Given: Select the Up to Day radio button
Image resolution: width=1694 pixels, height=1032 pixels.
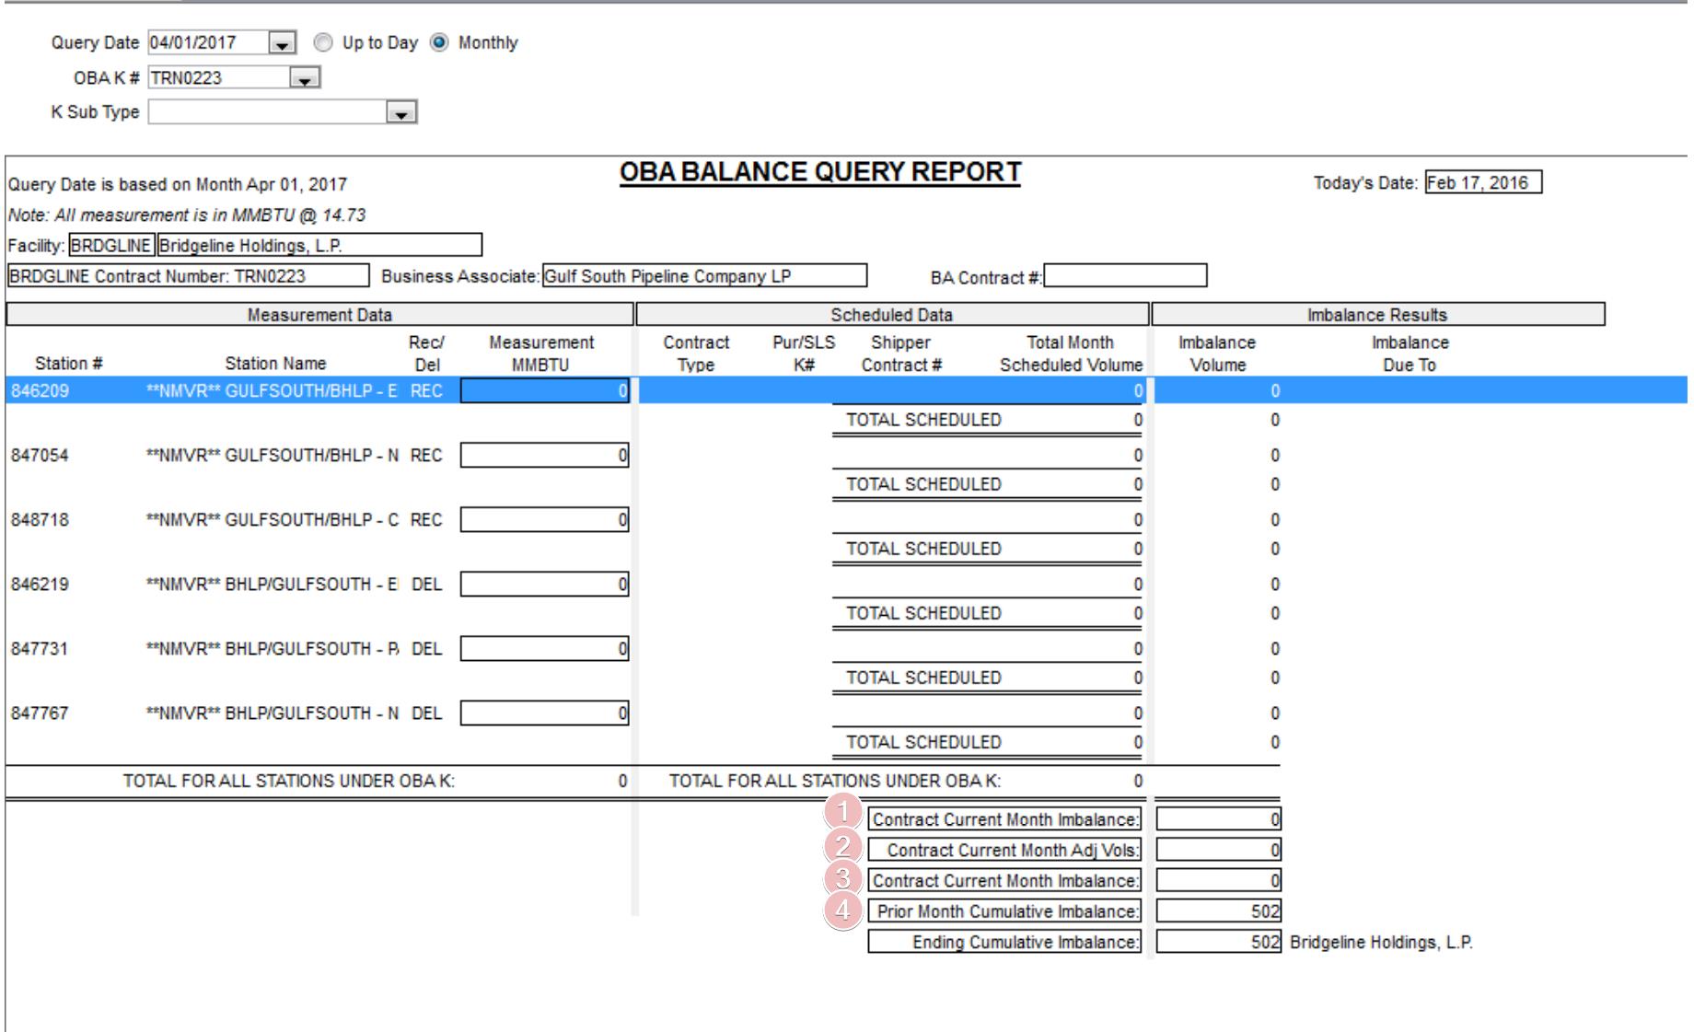Looking at the screenshot, I should (x=323, y=43).
